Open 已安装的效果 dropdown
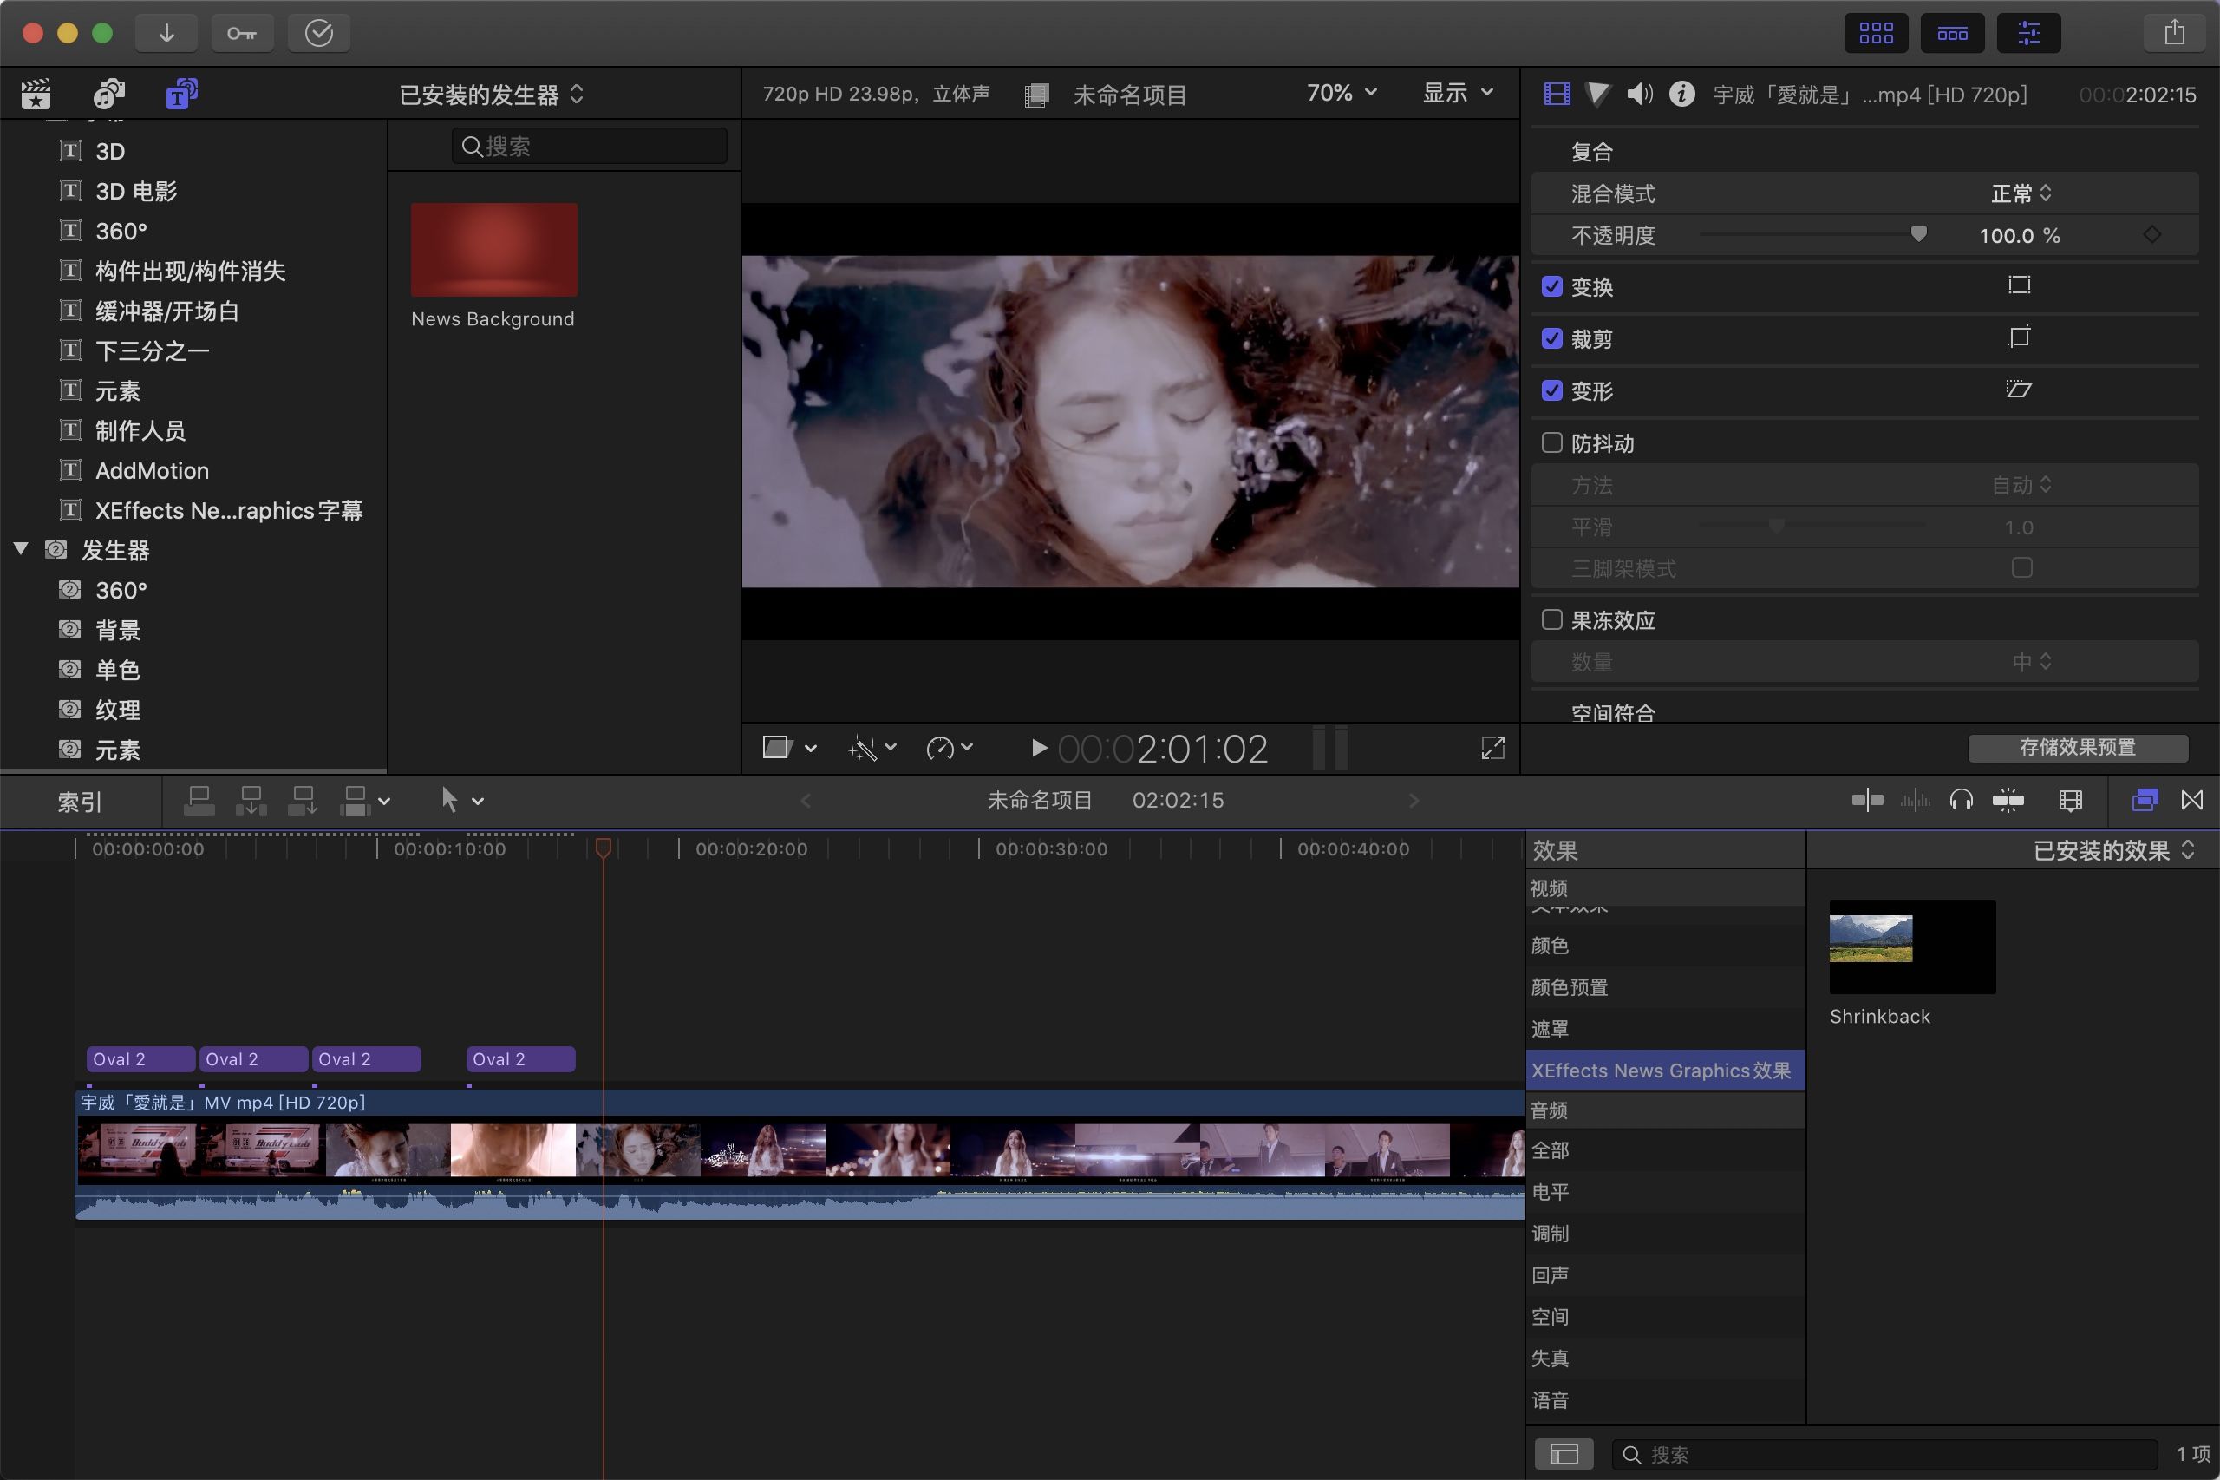Viewport: 2220px width, 1480px height. 2113,850
